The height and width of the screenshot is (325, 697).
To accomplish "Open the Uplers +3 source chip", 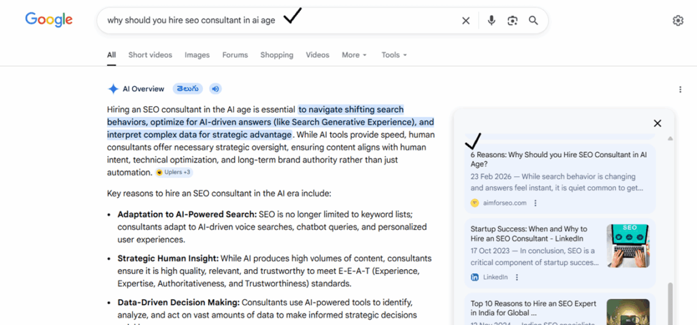I will (174, 172).
